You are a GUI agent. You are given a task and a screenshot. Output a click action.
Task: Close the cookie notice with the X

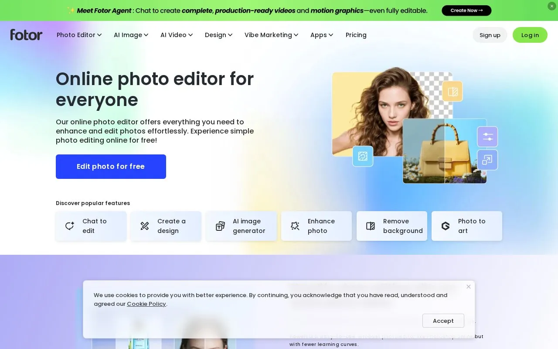(469, 287)
